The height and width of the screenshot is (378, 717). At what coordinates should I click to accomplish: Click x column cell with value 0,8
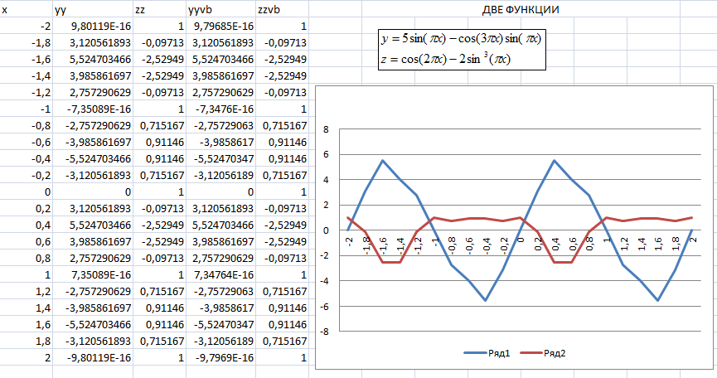point(26,258)
